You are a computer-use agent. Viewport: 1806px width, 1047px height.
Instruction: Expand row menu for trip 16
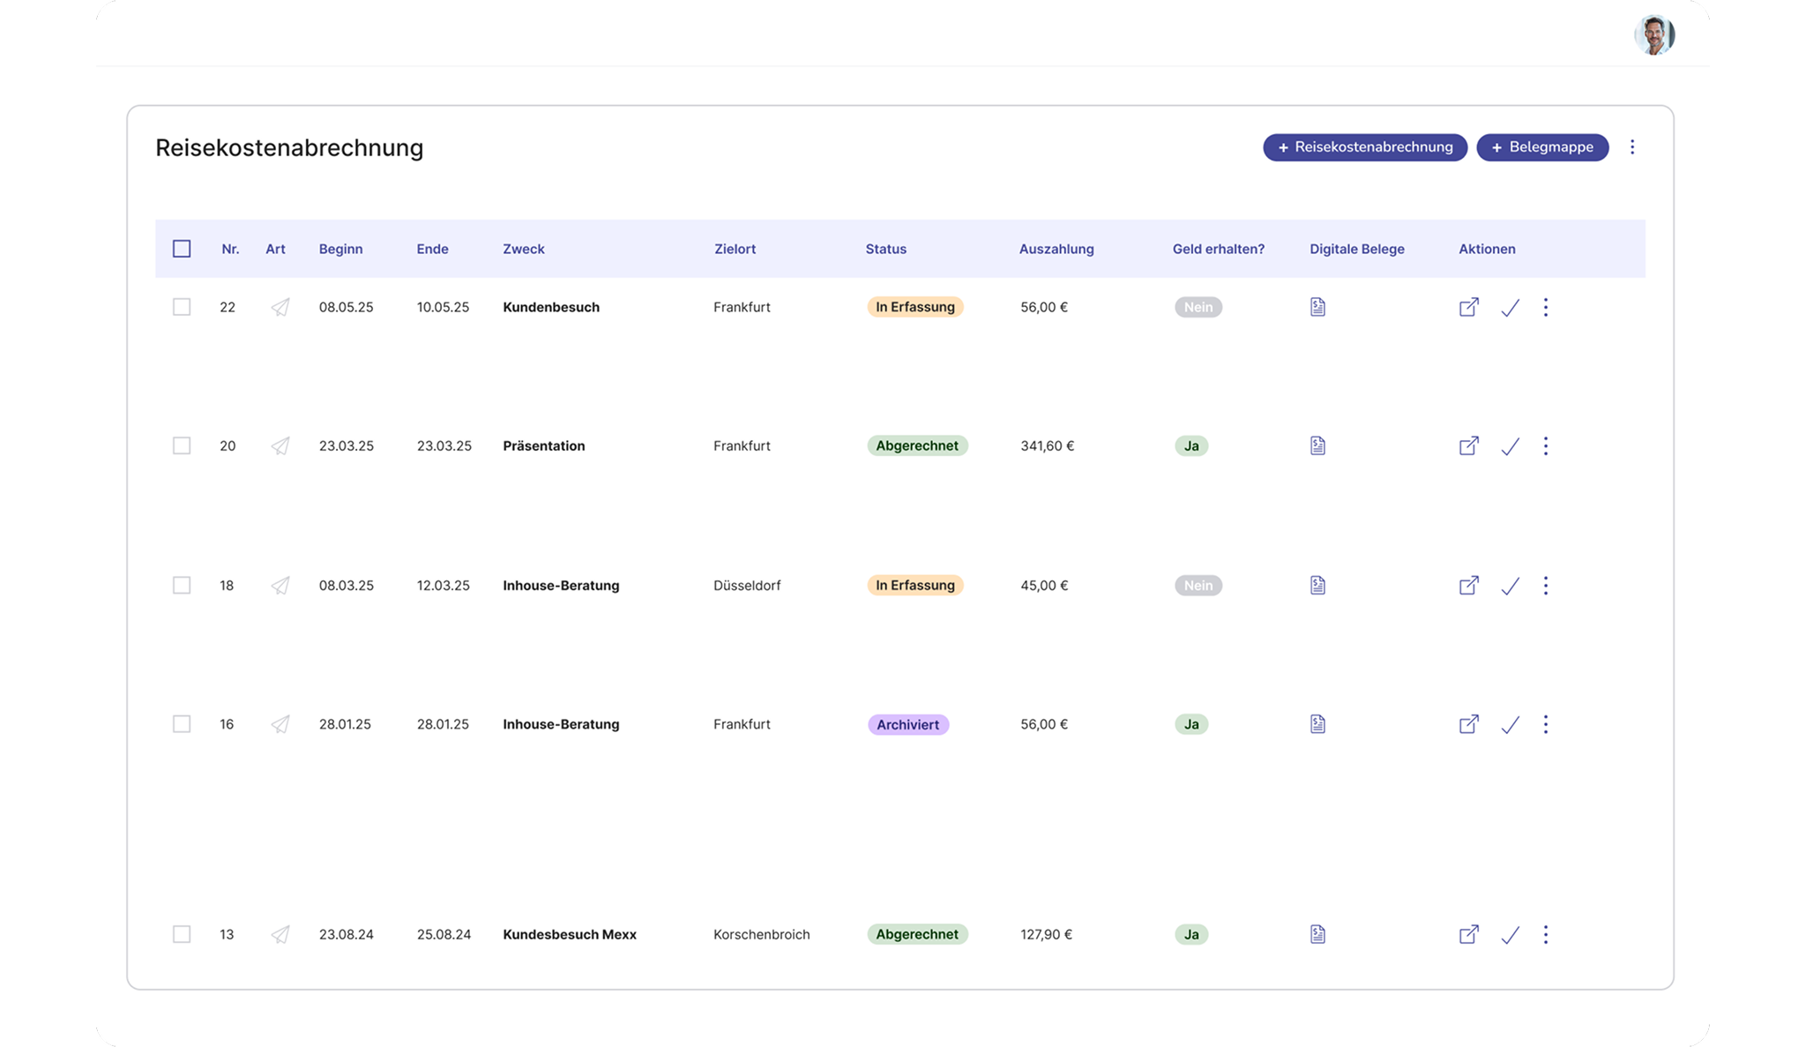tap(1545, 724)
